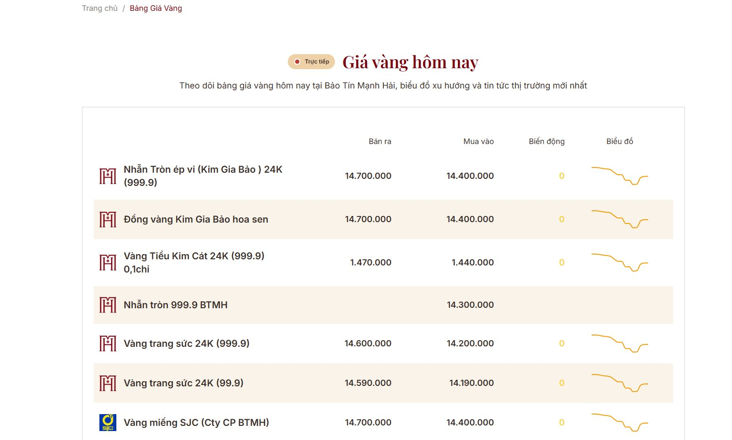The width and height of the screenshot is (732, 440).
Task: Click the 1.440.000 buy price
Action: click(x=472, y=263)
